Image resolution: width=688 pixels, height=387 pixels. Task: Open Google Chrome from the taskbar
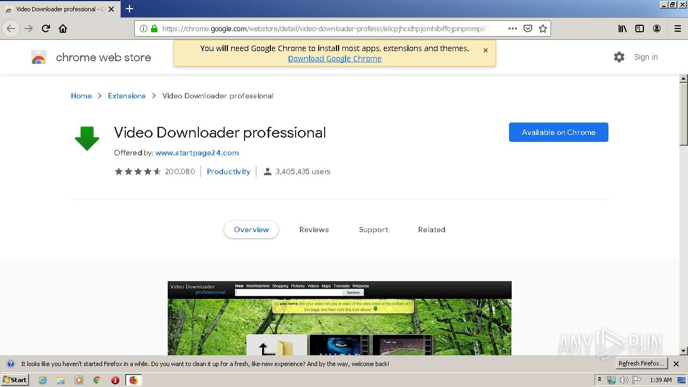(97, 380)
